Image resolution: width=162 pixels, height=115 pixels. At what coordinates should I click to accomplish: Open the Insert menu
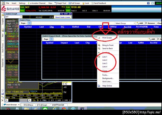point(14,3)
